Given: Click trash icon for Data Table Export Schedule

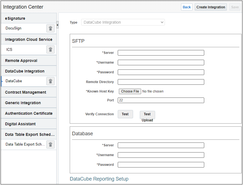Looking at the screenshot, I should coord(50,144).
